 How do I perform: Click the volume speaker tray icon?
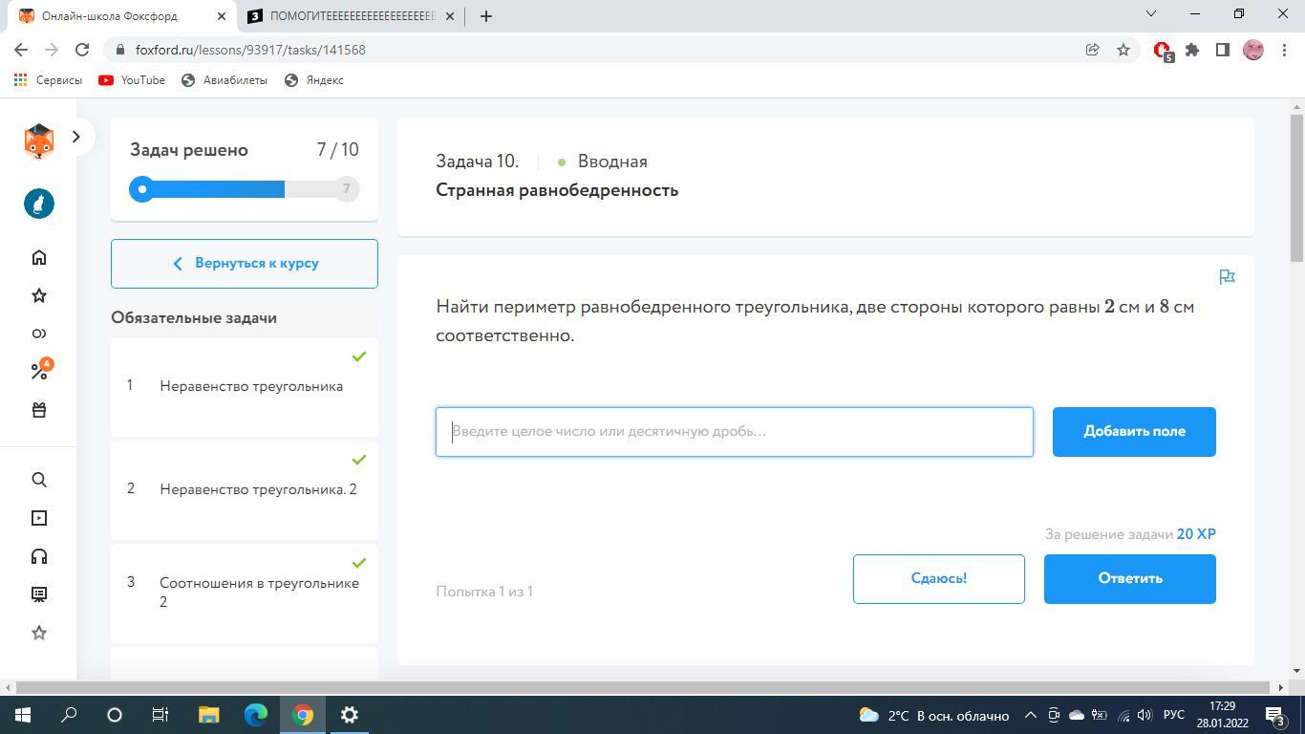click(1145, 715)
